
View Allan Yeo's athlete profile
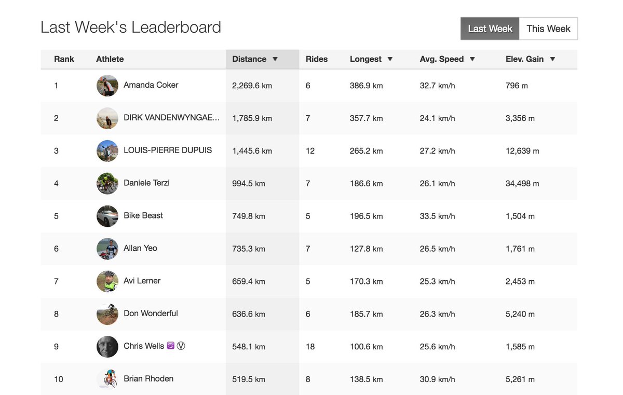point(140,248)
